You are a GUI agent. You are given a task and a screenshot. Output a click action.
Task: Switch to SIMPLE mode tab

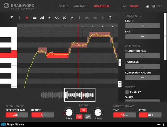(64, 6)
